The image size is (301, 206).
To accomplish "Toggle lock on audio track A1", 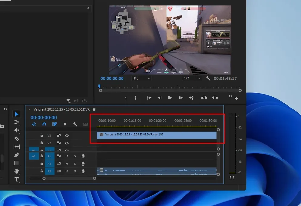I will pyautogui.click(x=42, y=156).
